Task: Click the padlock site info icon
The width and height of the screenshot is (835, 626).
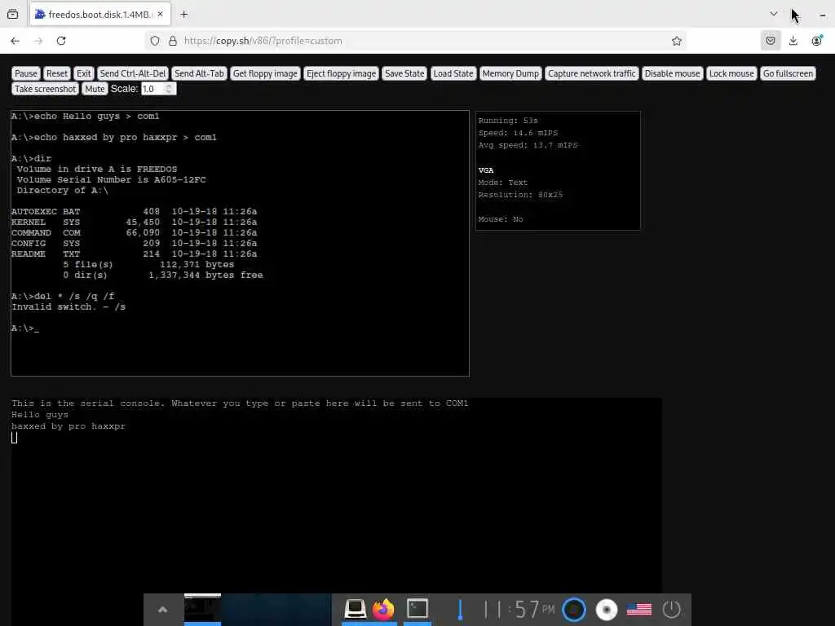Action: 173,41
